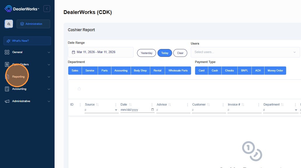Sort by the Customer column
The width and height of the screenshot is (301, 168).
[x=209, y=105]
